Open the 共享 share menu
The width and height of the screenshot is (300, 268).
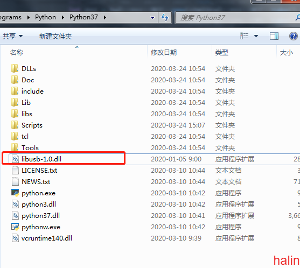pos(12,36)
